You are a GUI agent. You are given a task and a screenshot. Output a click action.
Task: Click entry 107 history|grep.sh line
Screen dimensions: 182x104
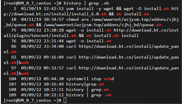click(x=56, y=84)
